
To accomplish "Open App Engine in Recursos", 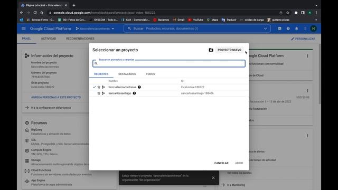I will 38,180.
